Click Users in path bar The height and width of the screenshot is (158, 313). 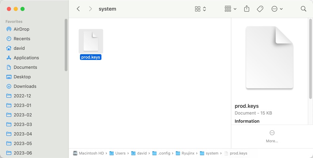coord(117,153)
